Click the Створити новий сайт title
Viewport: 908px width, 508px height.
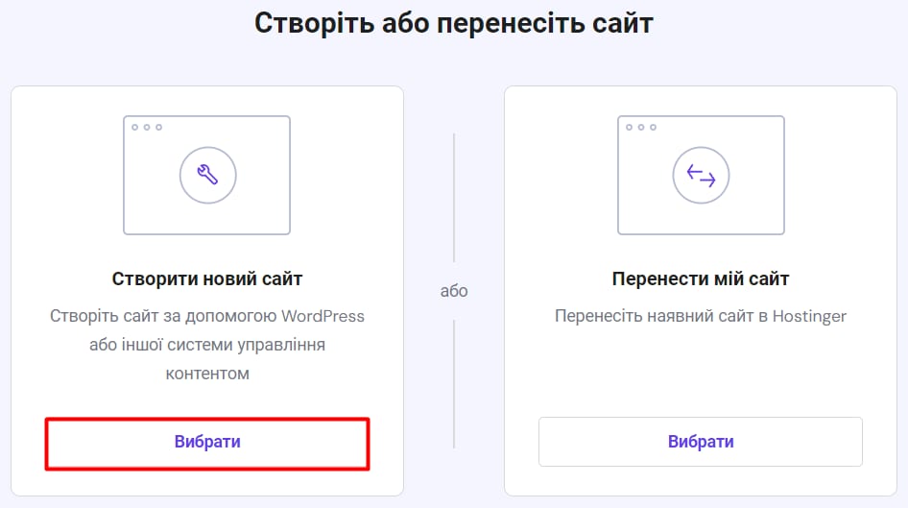point(206,279)
